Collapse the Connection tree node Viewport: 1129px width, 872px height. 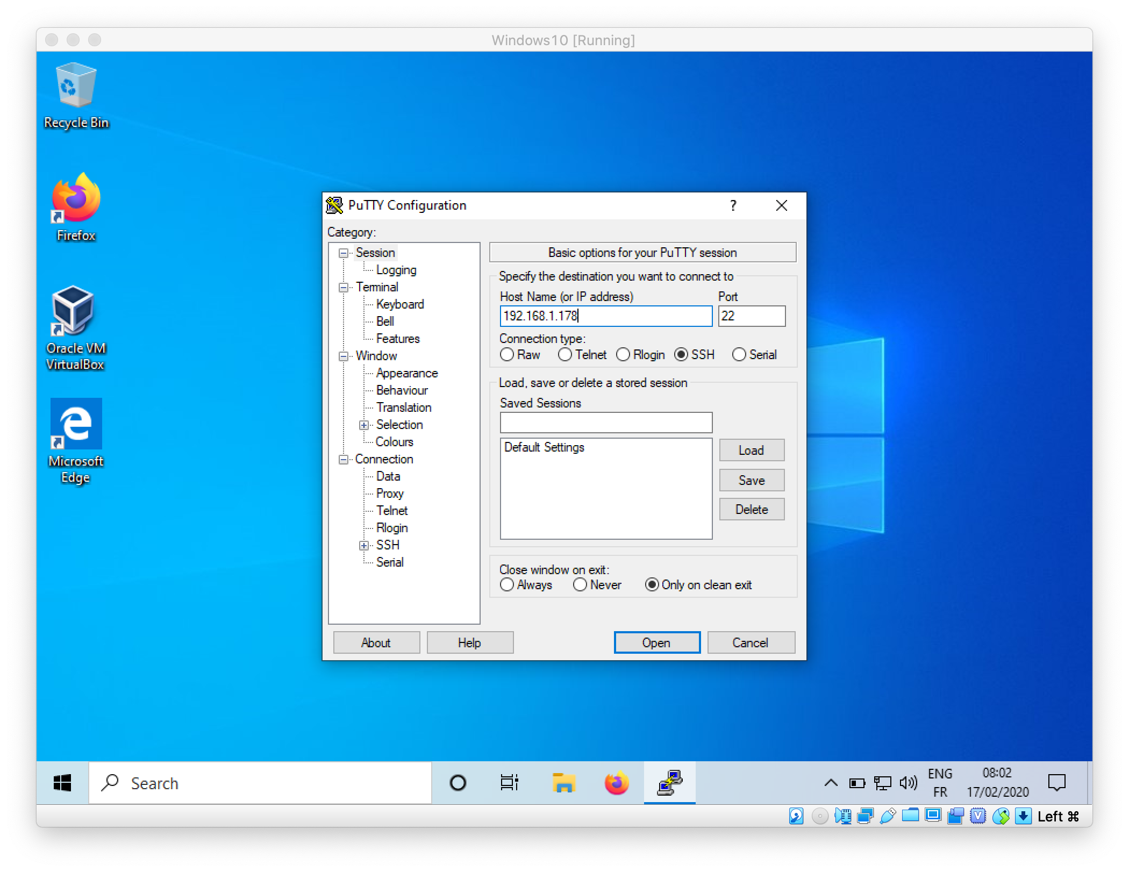click(343, 460)
